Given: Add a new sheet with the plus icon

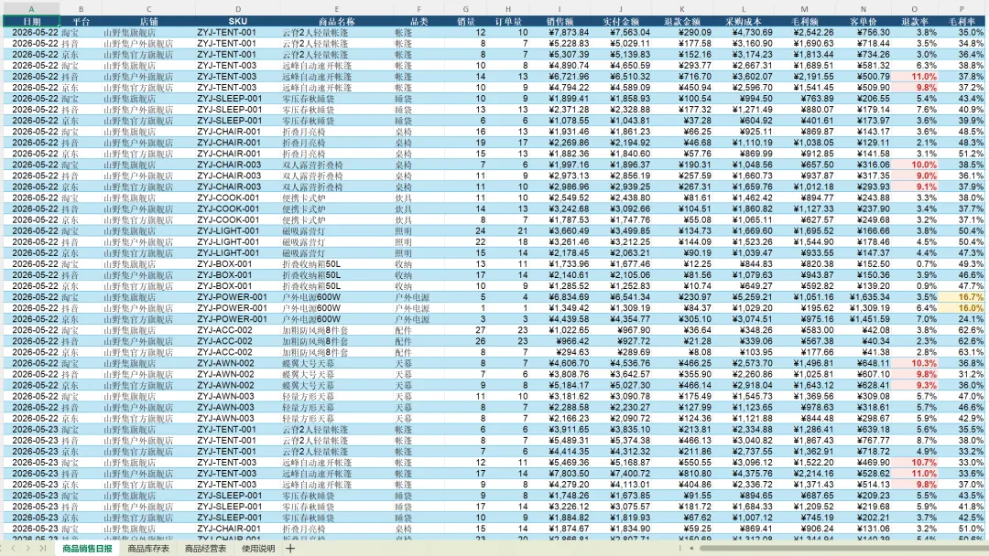Looking at the screenshot, I should click(290, 549).
